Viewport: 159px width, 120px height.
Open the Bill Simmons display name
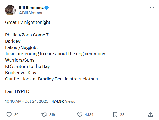pos(31,8)
